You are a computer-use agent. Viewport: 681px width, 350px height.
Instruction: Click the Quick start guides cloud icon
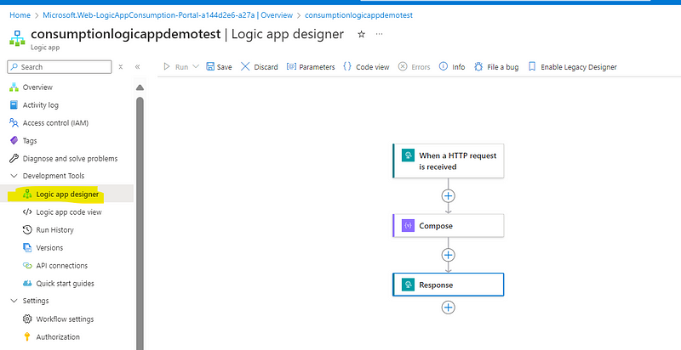pyautogui.click(x=27, y=283)
